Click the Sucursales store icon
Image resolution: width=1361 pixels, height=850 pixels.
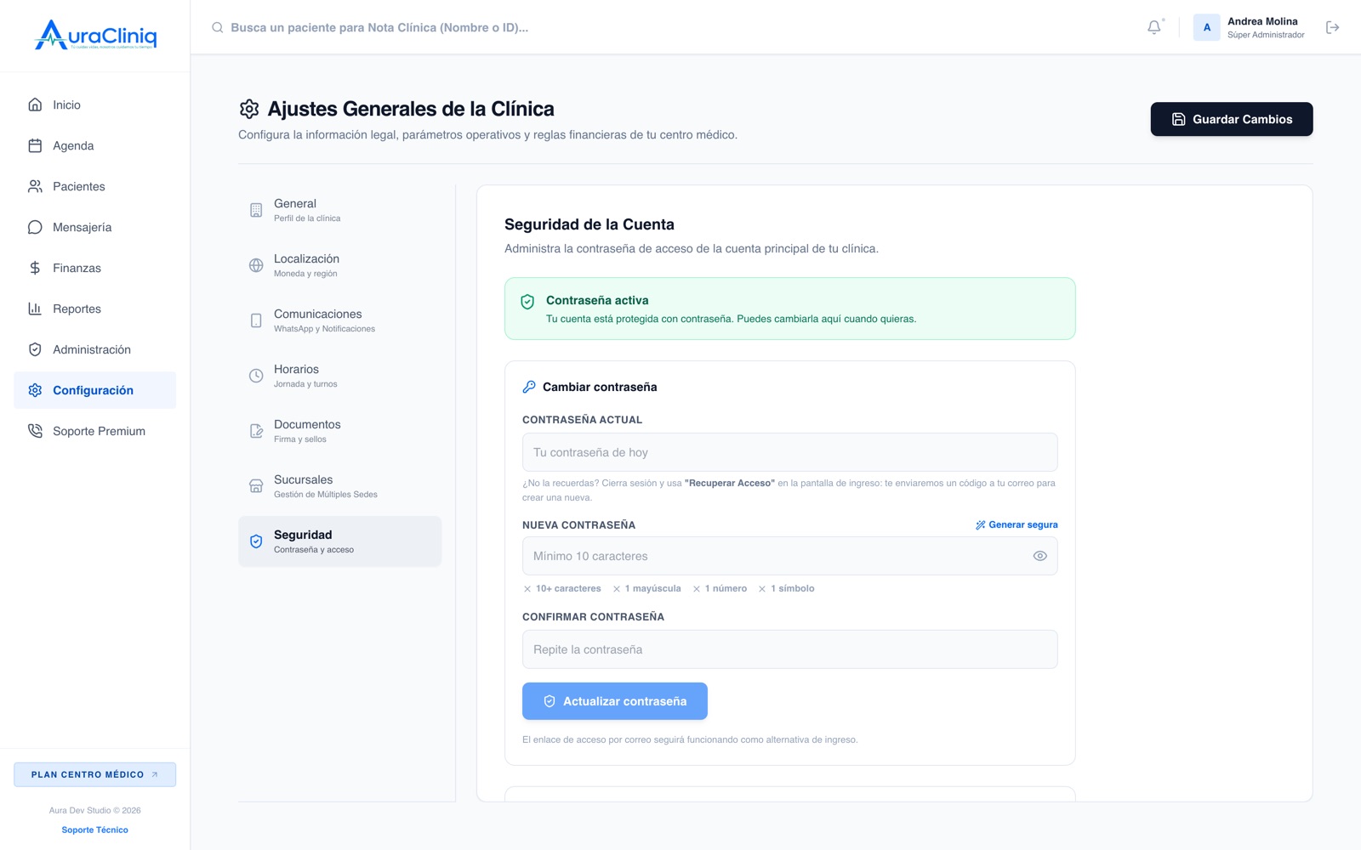coord(256,486)
